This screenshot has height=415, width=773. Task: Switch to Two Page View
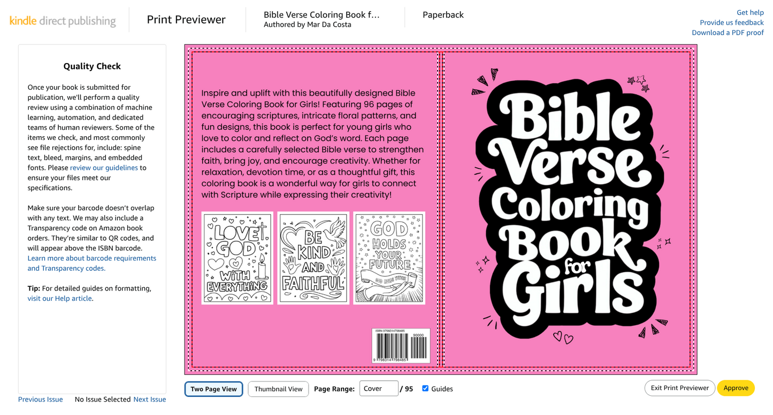[213, 389]
